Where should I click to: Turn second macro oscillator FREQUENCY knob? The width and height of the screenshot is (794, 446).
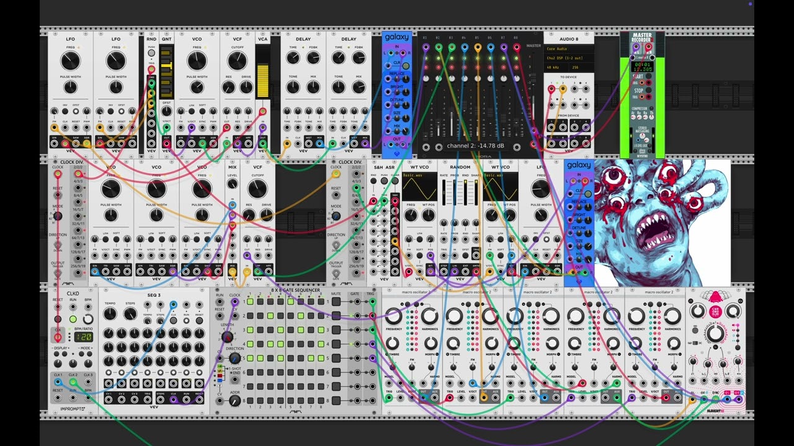454,317
